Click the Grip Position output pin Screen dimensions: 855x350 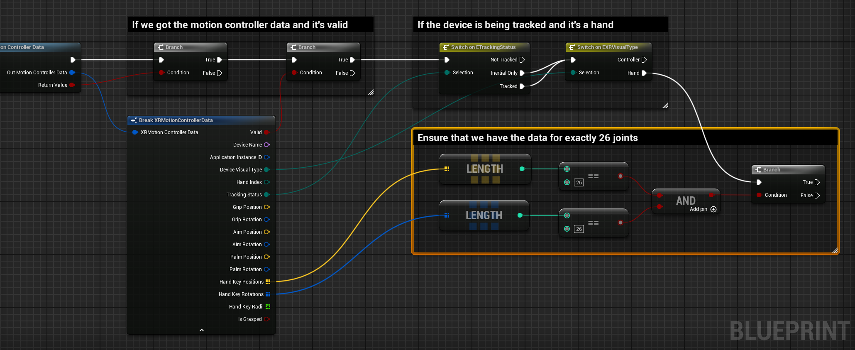coord(266,207)
